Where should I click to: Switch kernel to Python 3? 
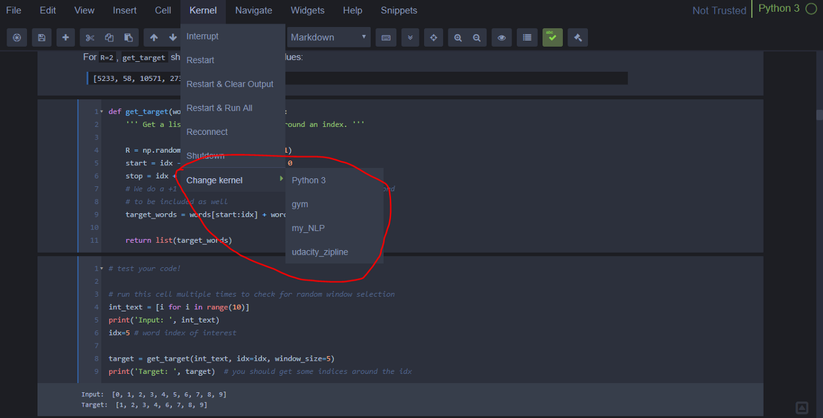pos(334,180)
